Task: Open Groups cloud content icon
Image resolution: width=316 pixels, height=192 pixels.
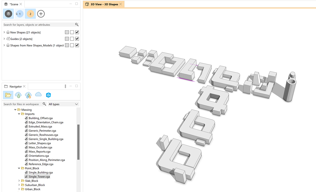Action: (x=28, y=95)
